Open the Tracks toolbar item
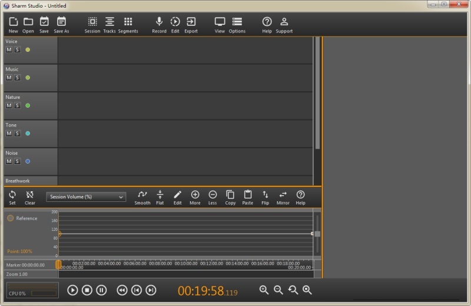 click(110, 22)
